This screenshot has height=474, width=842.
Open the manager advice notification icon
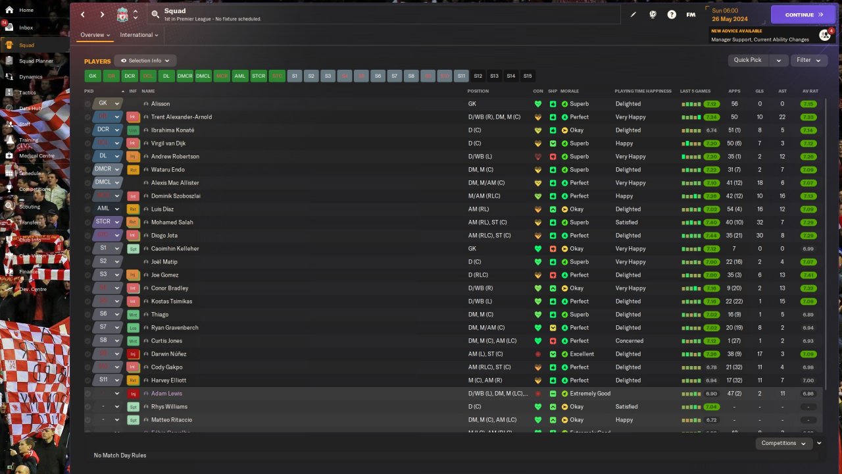(x=825, y=35)
